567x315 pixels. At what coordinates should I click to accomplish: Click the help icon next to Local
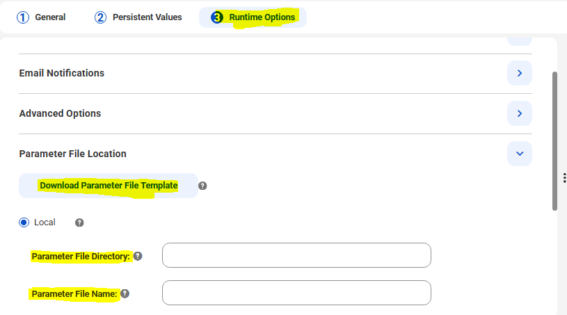tap(79, 223)
